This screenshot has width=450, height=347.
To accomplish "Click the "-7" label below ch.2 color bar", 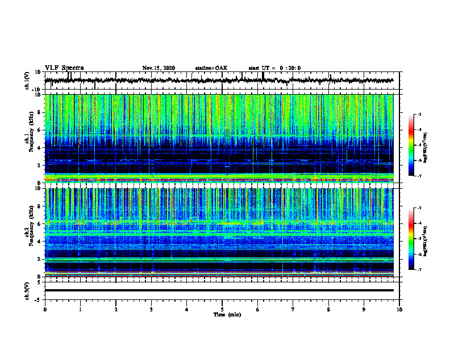I will (x=419, y=269).
